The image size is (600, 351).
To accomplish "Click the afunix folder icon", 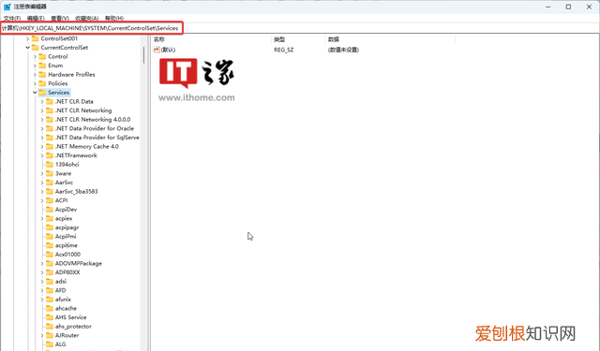I will [50, 300].
